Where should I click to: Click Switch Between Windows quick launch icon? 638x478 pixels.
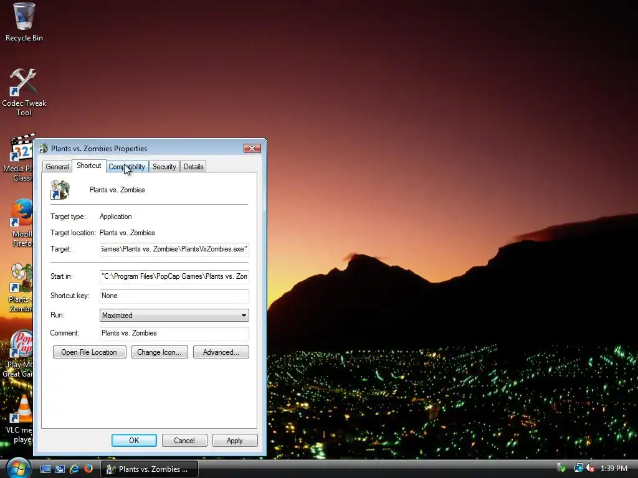(60, 469)
